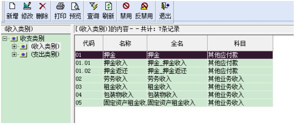Click 劳务收入 in the 名称 column
Screen dimensions: 294x125
125,79
